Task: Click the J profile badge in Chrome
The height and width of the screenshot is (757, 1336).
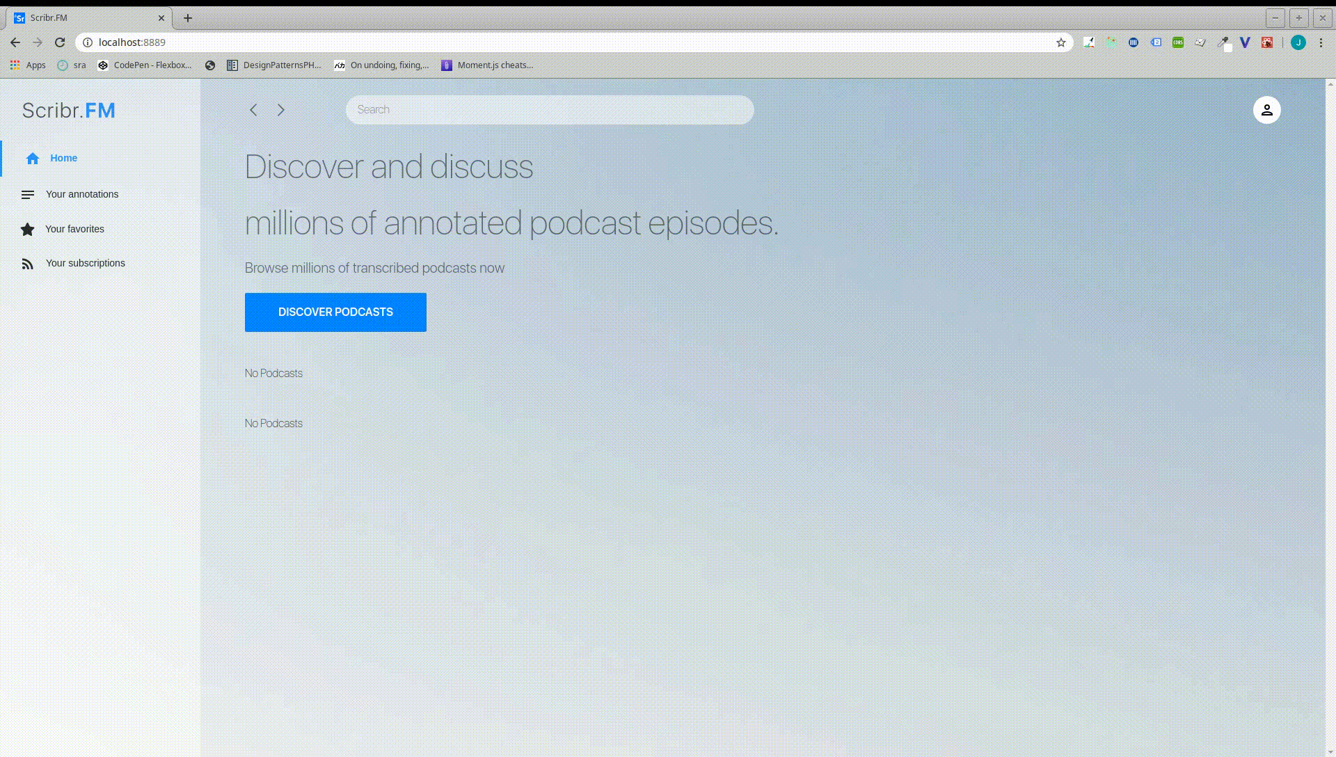Action: pos(1298,42)
